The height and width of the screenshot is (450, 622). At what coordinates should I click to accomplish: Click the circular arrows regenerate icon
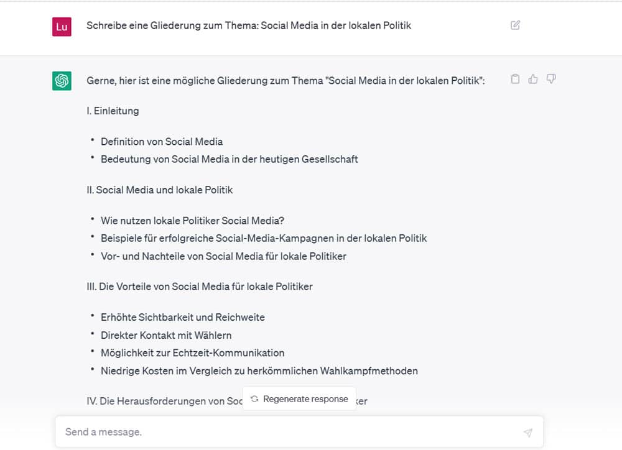(255, 399)
